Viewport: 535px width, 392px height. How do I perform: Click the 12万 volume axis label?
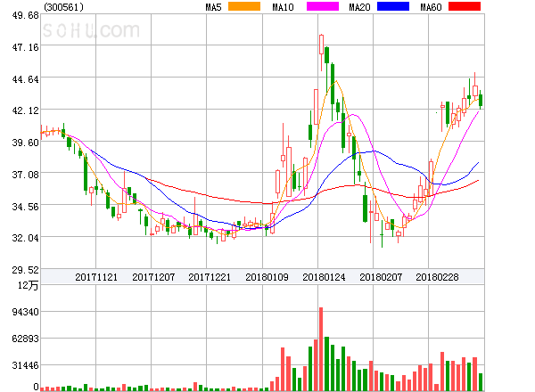29,285
